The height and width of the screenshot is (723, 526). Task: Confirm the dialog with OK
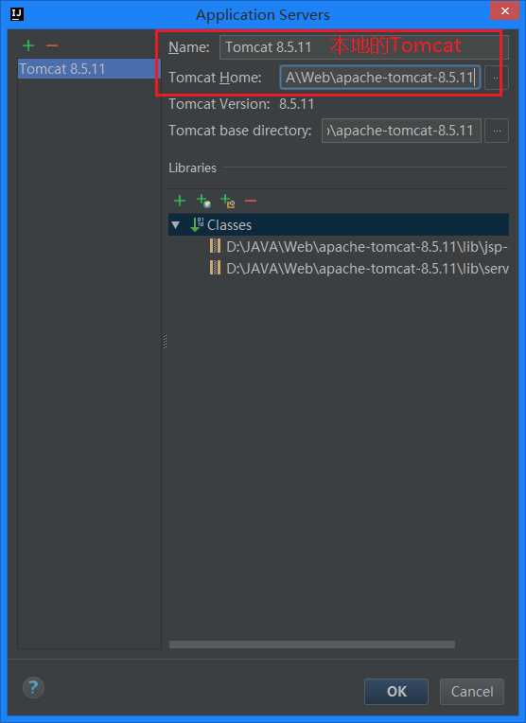[x=396, y=691]
